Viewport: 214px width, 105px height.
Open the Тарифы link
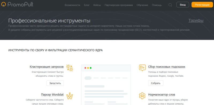tap(196, 21)
